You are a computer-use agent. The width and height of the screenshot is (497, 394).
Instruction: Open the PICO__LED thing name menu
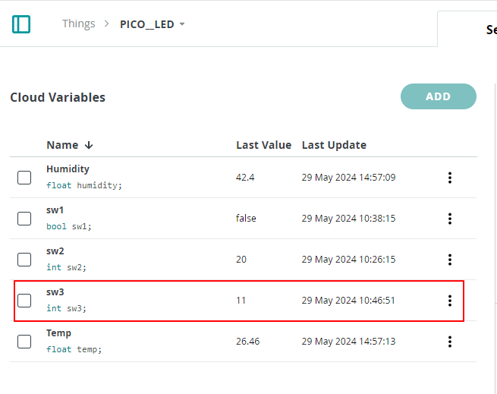146,24
